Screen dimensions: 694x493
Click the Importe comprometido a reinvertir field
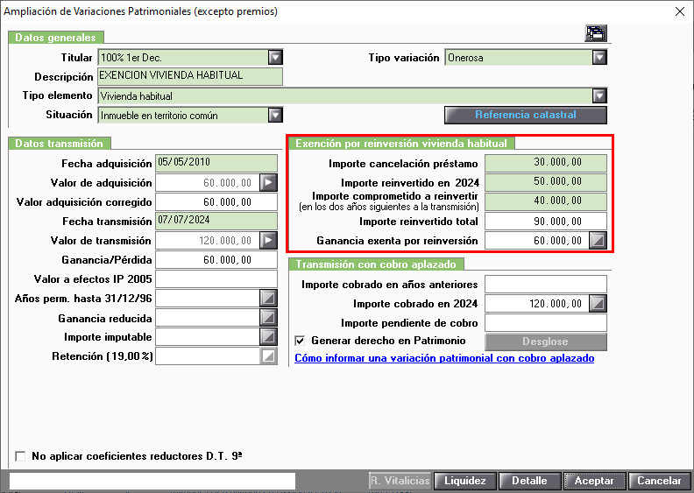(546, 201)
